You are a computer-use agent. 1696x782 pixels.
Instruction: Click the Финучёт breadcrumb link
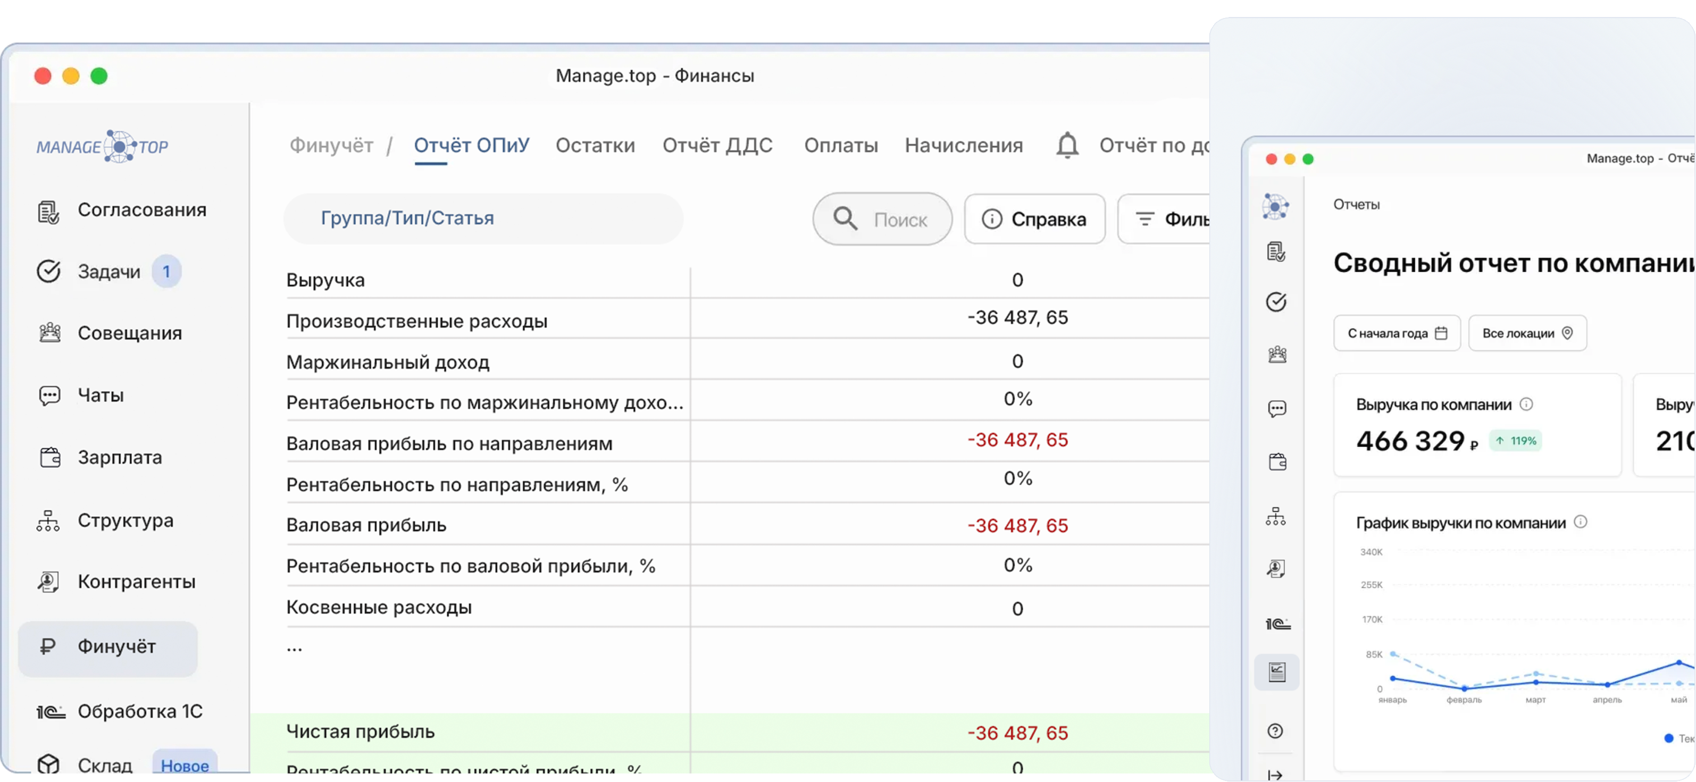click(332, 145)
